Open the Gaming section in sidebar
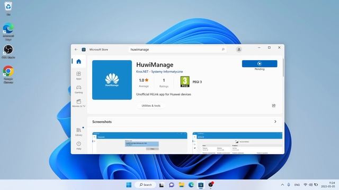This screenshot has width=339, height=190. click(79, 89)
